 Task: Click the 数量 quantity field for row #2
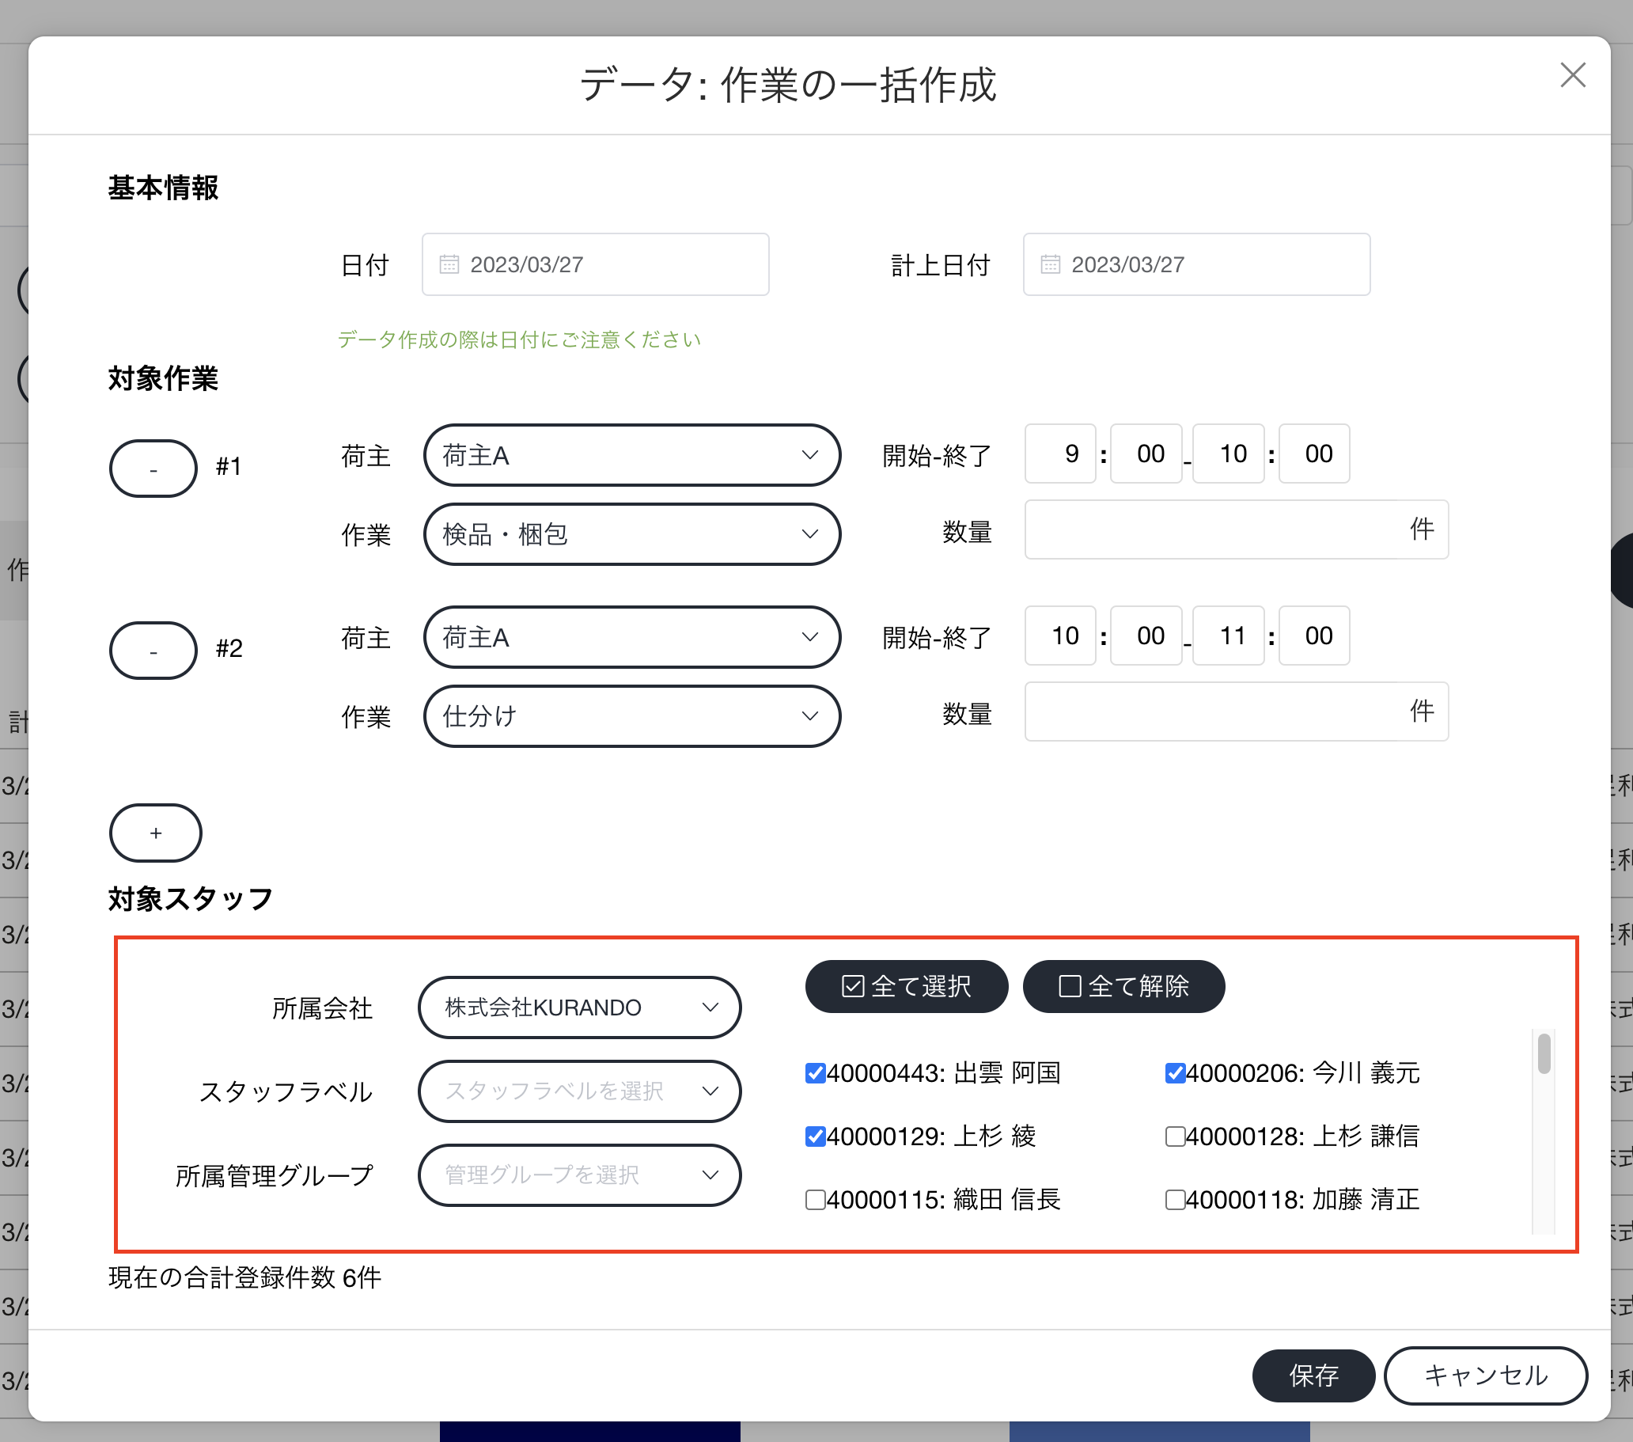point(1236,712)
